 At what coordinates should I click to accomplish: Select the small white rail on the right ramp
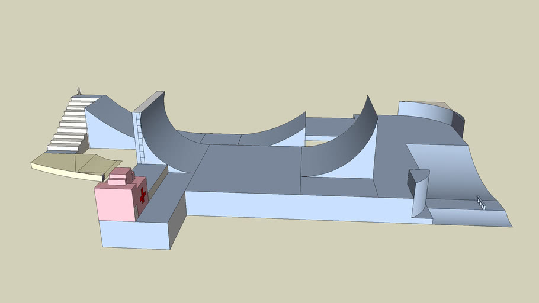[481, 203]
